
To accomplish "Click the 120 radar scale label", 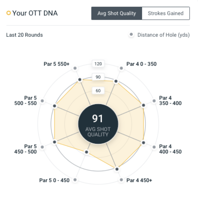I will tap(98, 64).
